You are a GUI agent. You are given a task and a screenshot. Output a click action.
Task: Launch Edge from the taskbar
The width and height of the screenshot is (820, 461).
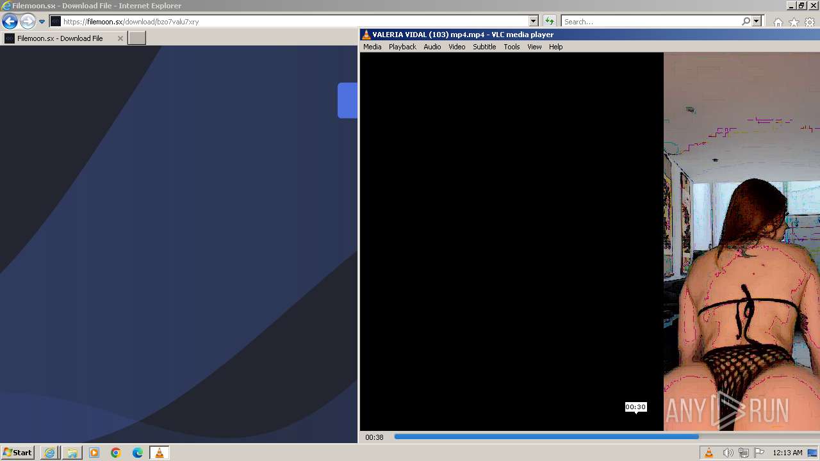pos(138,453)
